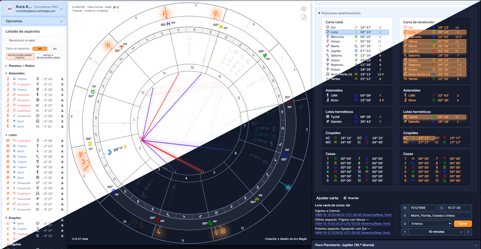Open the Enteros house system dropdown
The image size is (481, 249).
pyautogui.click(x=430, y=224)
